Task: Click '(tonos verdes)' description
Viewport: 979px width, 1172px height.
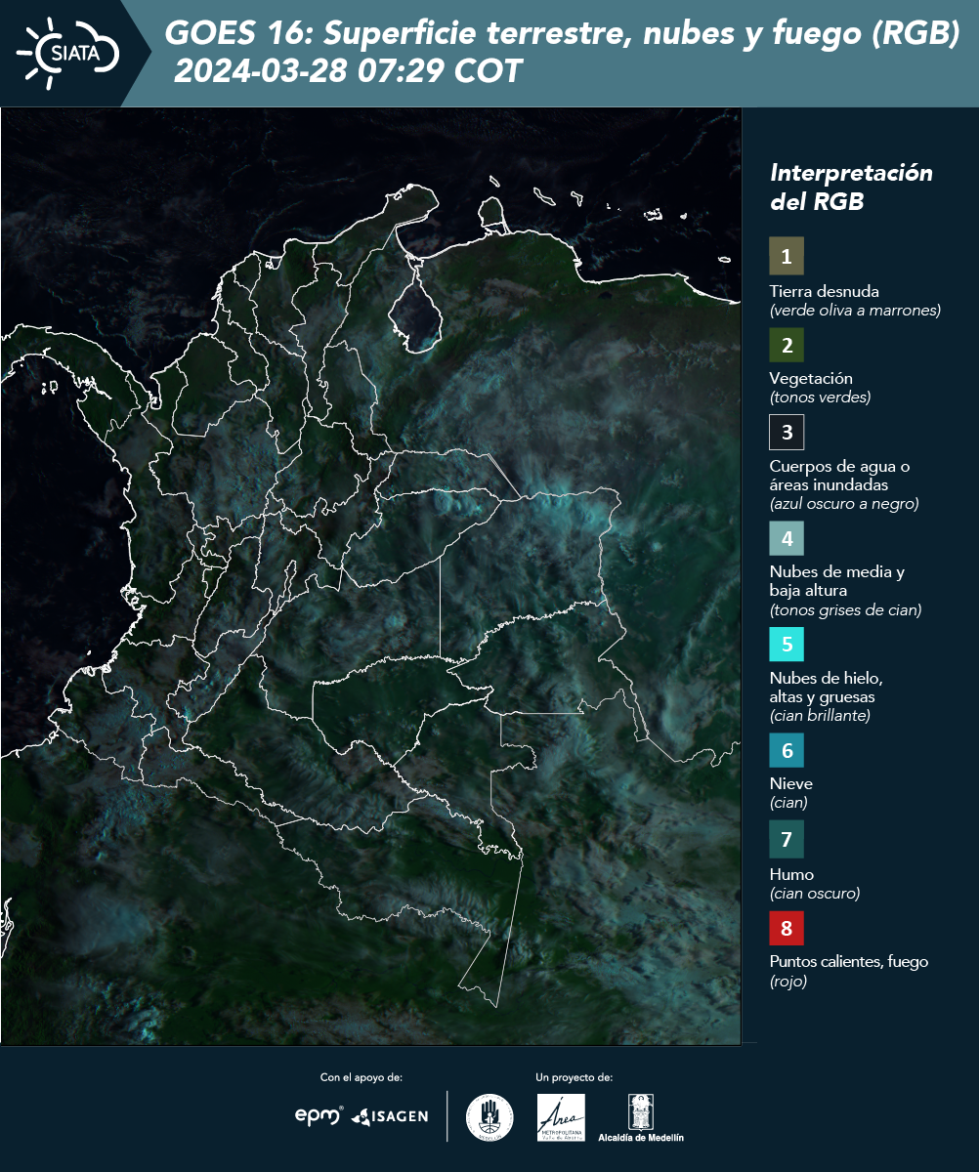Action: [x=820, y=398]
